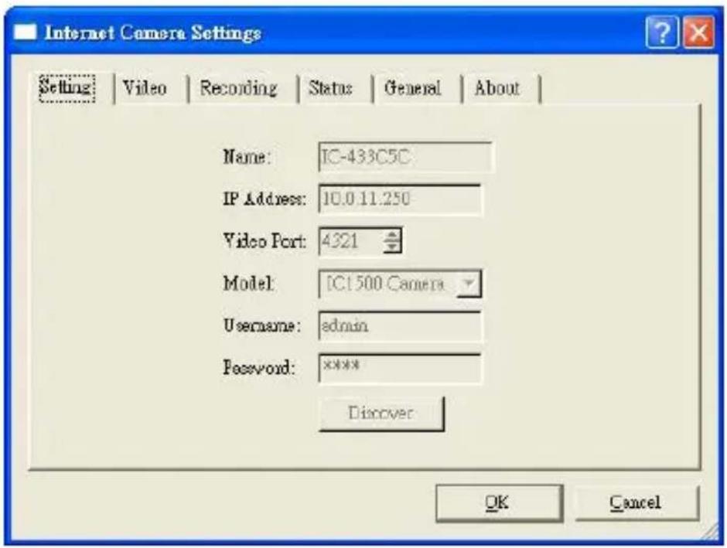Screen dimensions: 727x548
Task: Click the window icon in title bar
Action: tap(25, 32)
